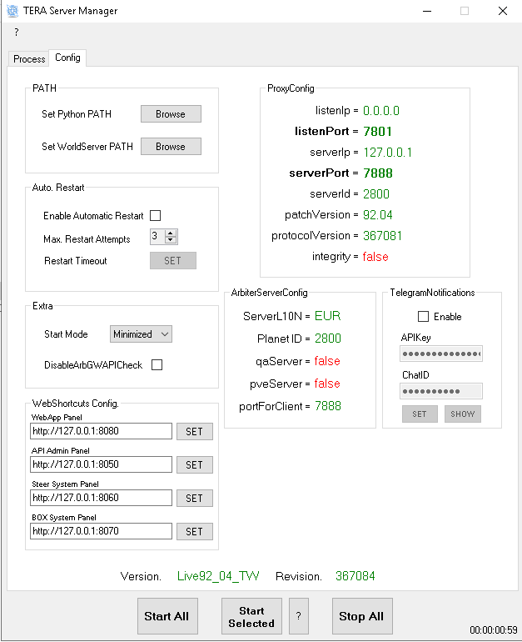Viewport: 522px width, 642px height.
Task: Enable Automatic Restart checkbox
Action: coord(156,215)
